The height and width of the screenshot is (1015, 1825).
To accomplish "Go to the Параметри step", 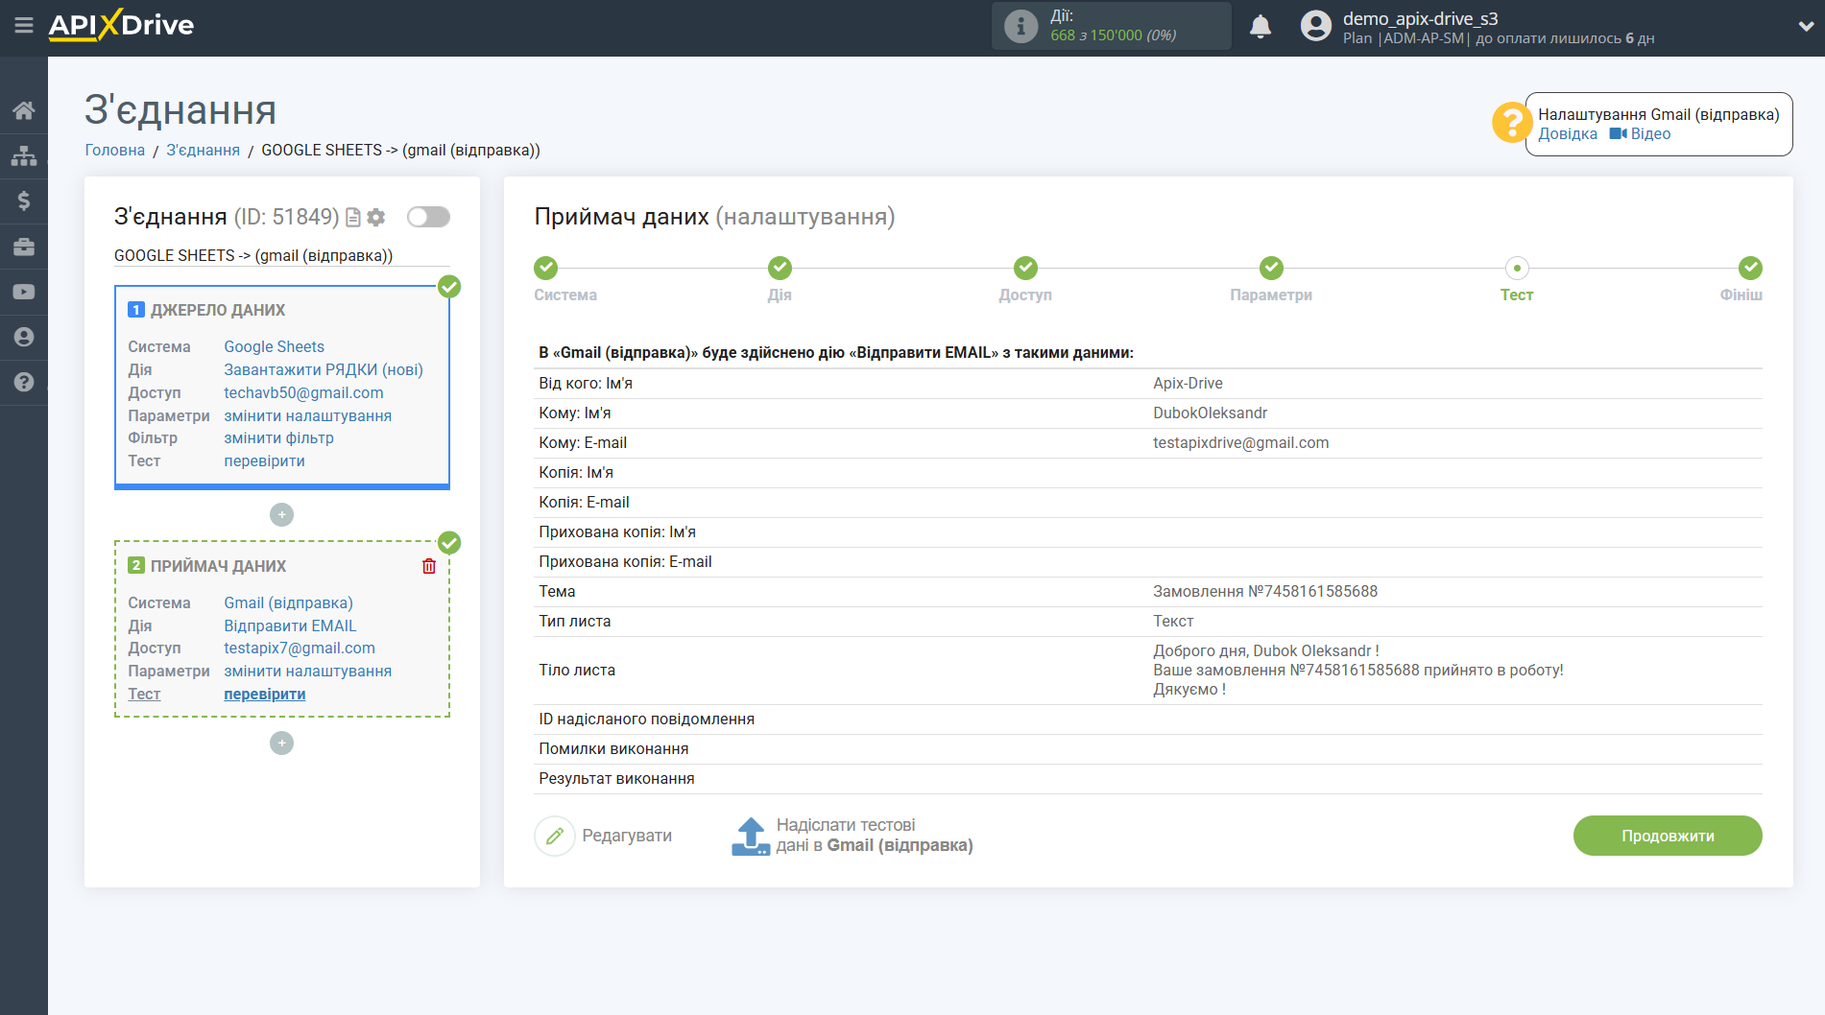I will pyautogui.click(x=1271, y=269).
